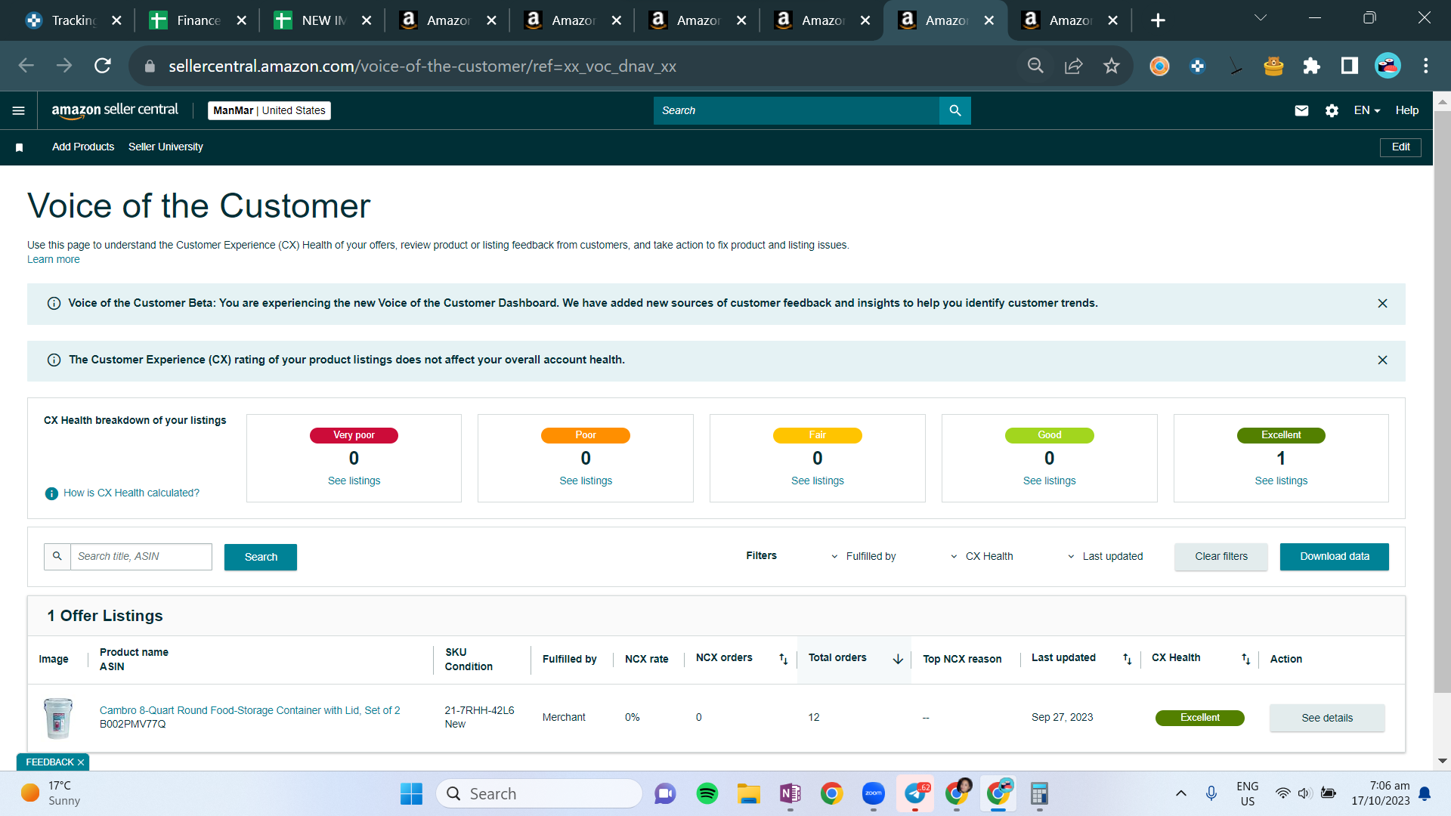The height and width of the screenshot is (816, 1451).
Task: Click the orange Poor badge
Action: [586, 435]
